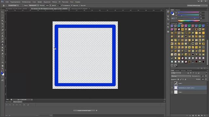This screenshot has width=209, height=117.
Task: Open opacity slider arrow in options bar
Action: [x=50, y=6]
